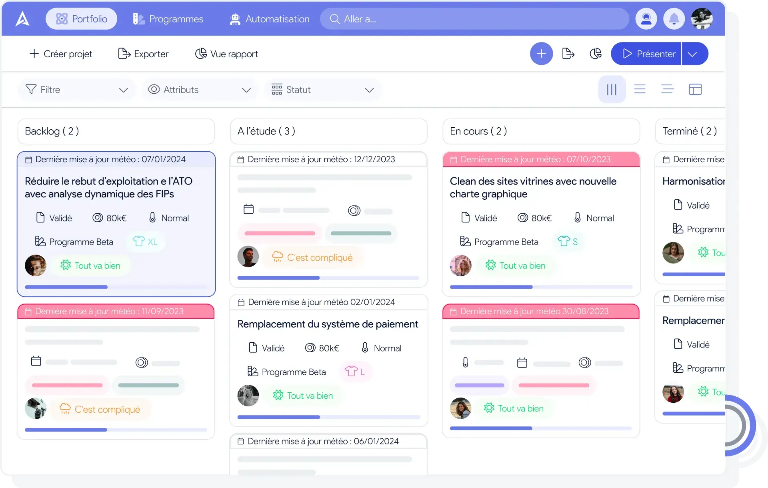Click XL t-shirt size tag
Image resolution: width=768 pixels, height=488 pixels.
(145, 242)
